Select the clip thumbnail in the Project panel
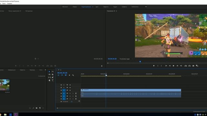This screenshot has width=207, height=116. tap(5, 85)
